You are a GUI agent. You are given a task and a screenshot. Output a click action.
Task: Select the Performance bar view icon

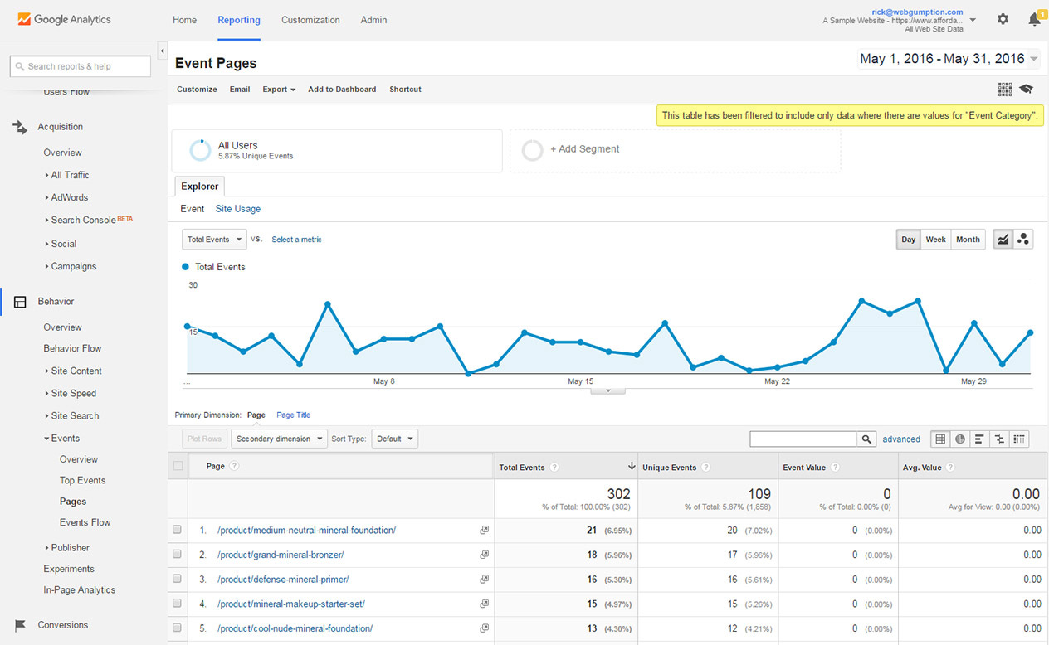(980, 439)
